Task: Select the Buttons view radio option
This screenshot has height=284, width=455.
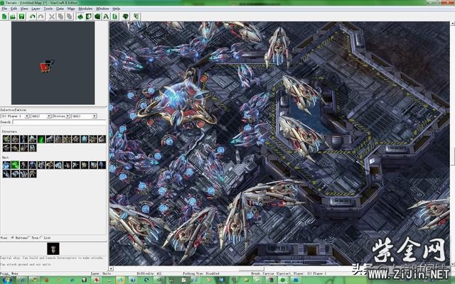Action: [x=12, y=238]
